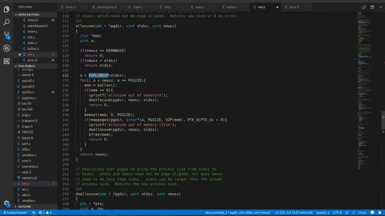Image resolution: width=385 pixels, height=216 pixels.
Task: Open sysproc.c in the file tree
Action: click(35, 98)
